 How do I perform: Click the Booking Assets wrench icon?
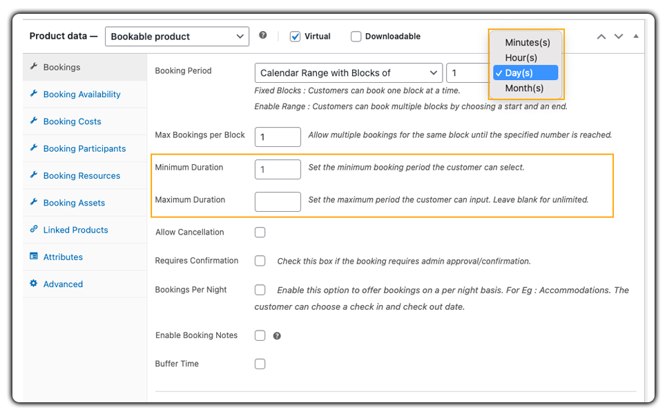[34, 202]
